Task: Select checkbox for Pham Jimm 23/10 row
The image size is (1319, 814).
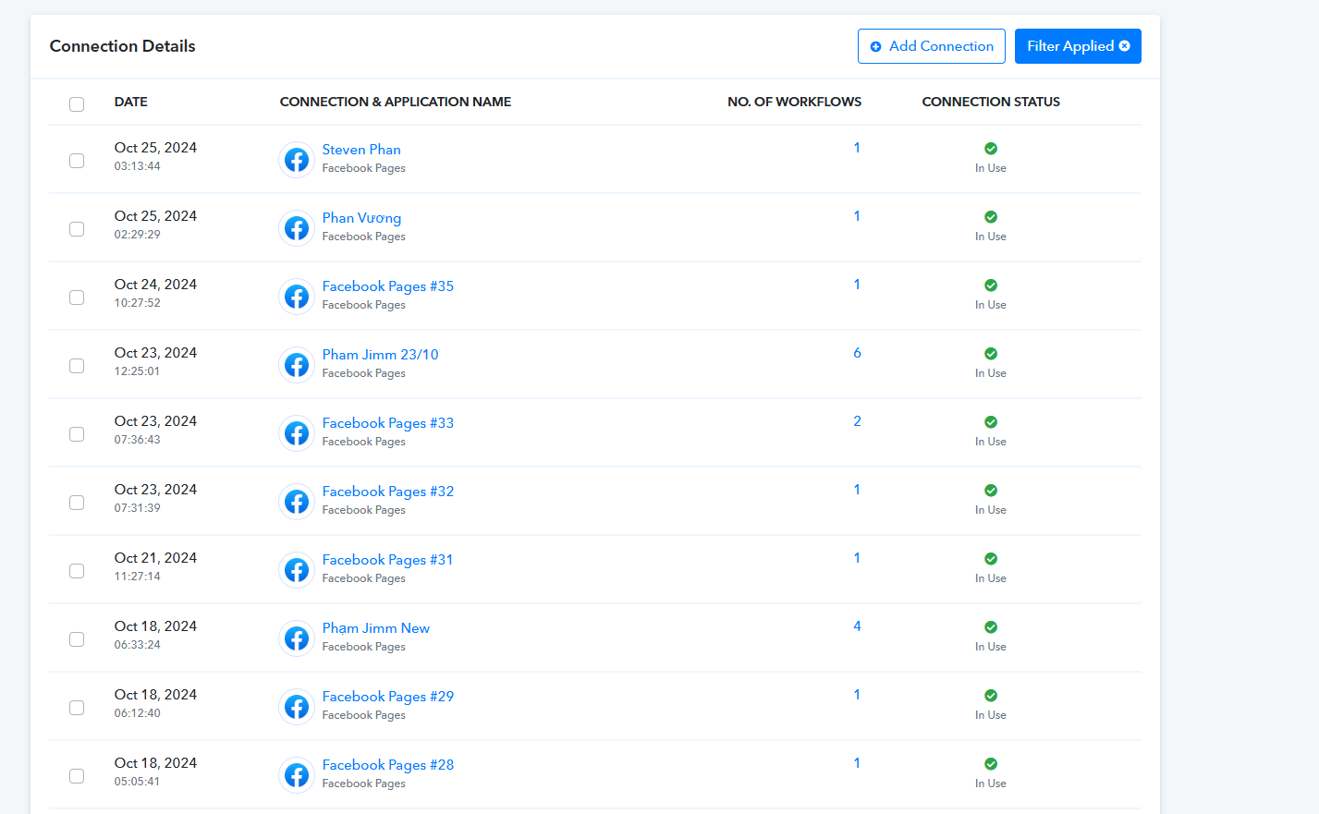Action: (77, 366)
